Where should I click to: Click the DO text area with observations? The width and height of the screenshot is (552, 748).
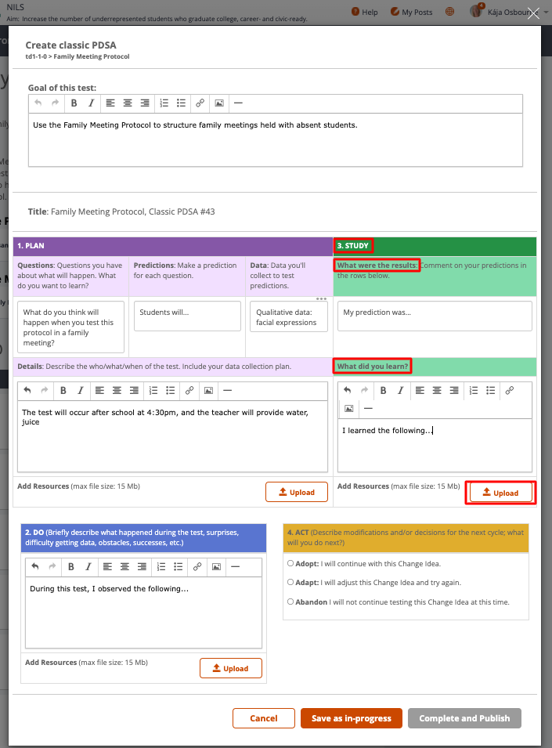[143, 612]
